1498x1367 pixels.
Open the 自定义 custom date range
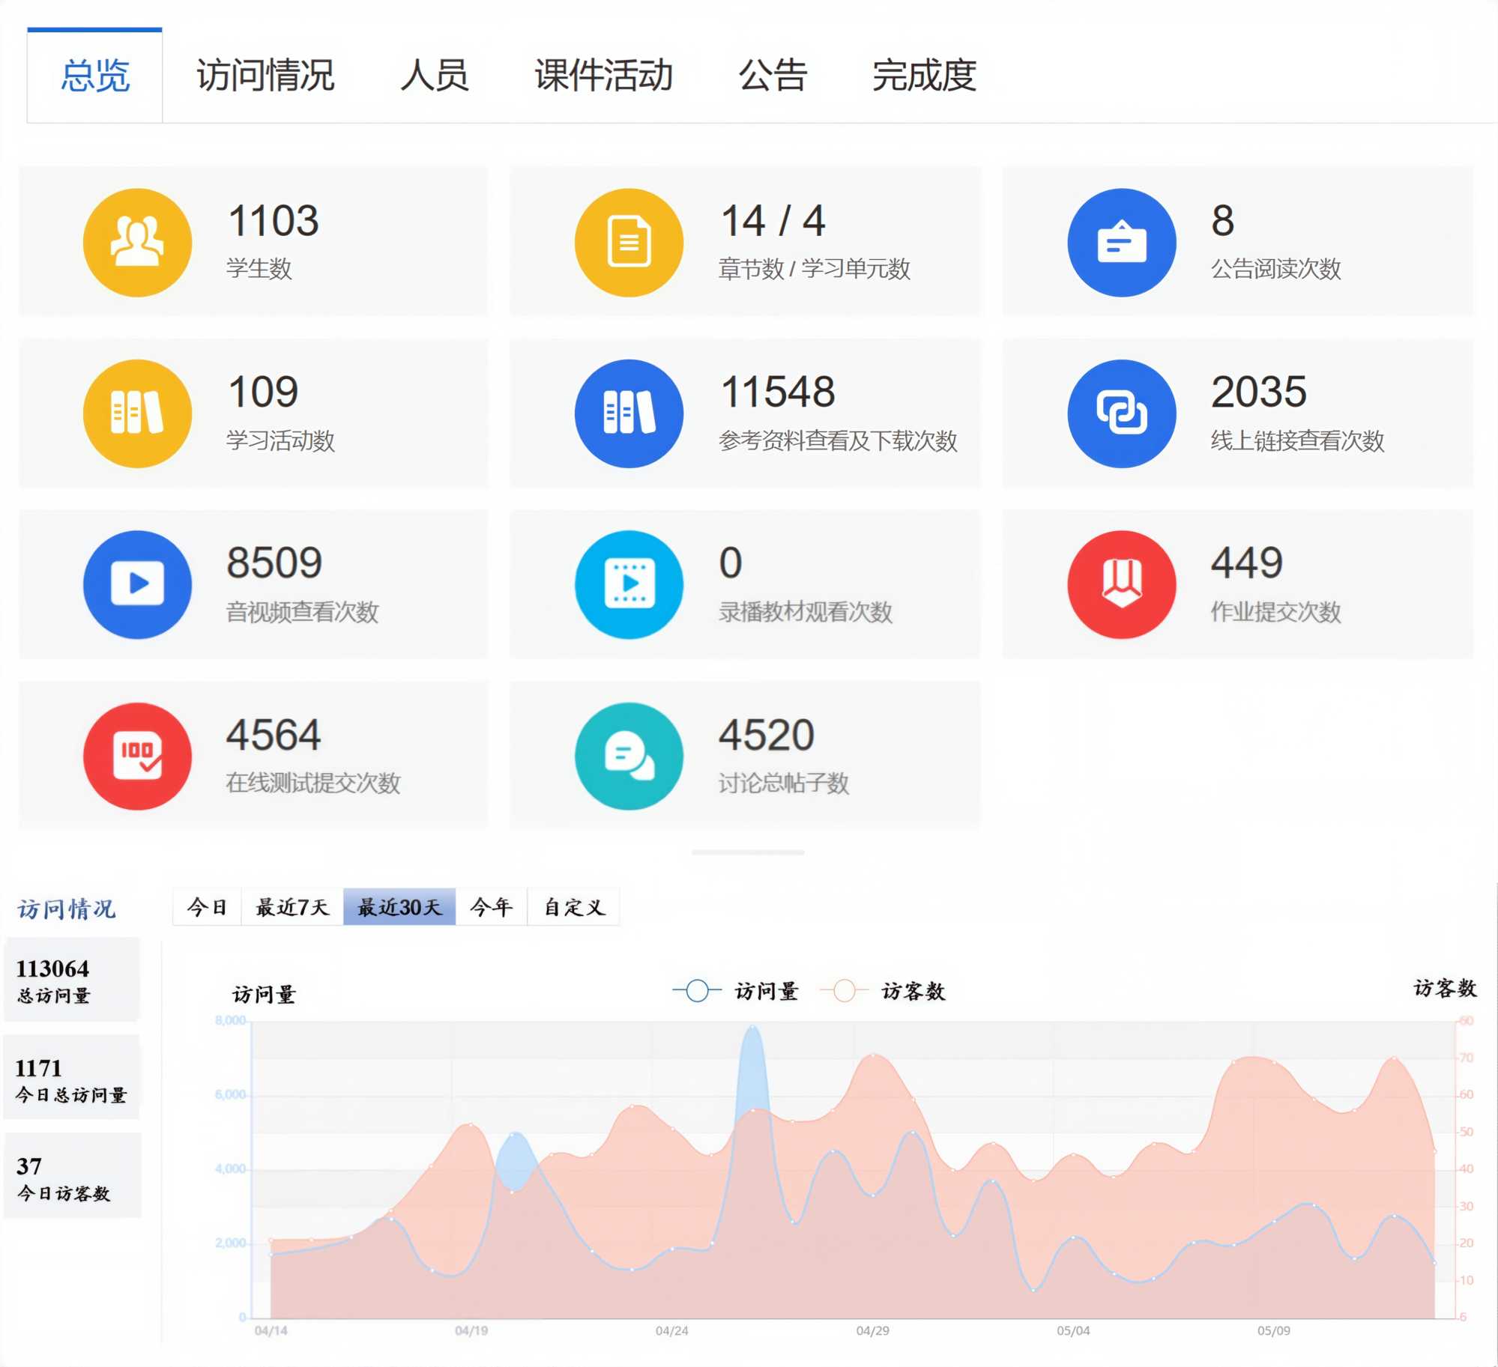[573, 907]
